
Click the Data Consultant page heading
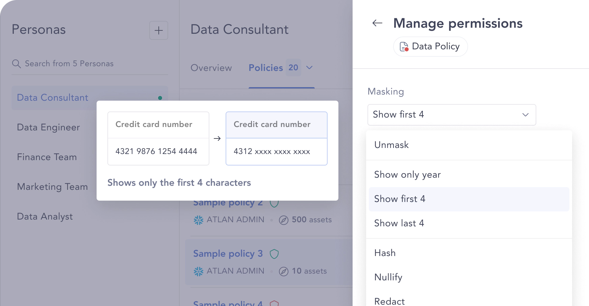pyautogui.click(x=239, y=29)
